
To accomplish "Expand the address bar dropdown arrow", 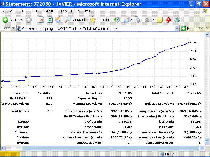I will [x=177, y=29].
